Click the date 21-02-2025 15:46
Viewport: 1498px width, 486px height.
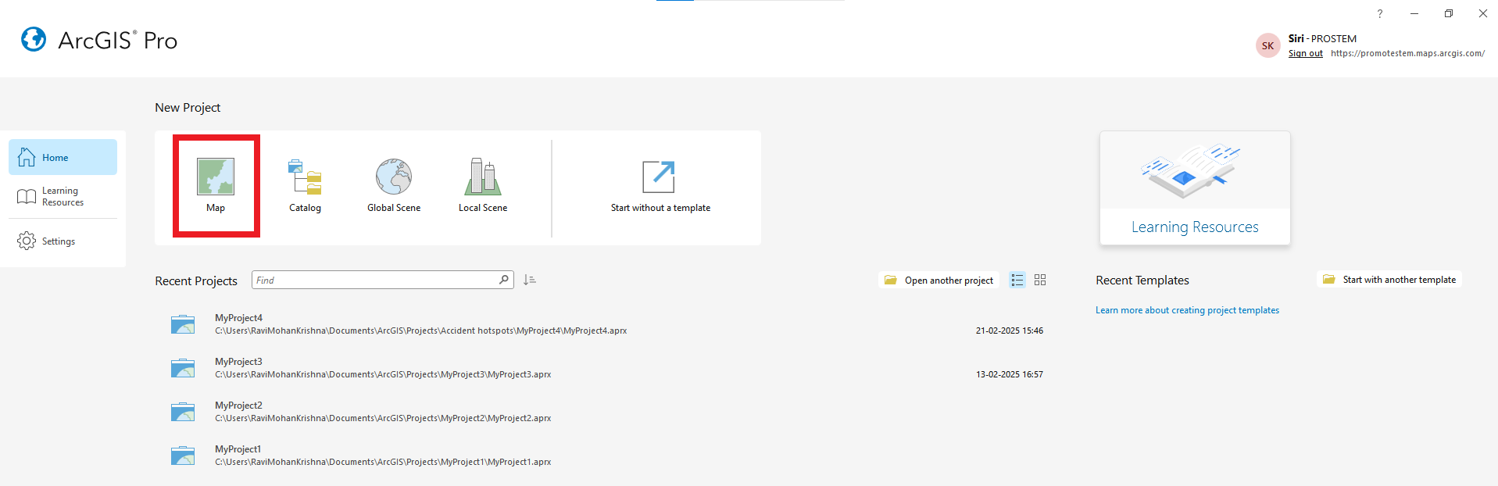click(x=1009, y=331)
